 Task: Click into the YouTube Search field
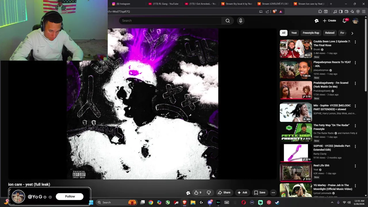[170, 21]
